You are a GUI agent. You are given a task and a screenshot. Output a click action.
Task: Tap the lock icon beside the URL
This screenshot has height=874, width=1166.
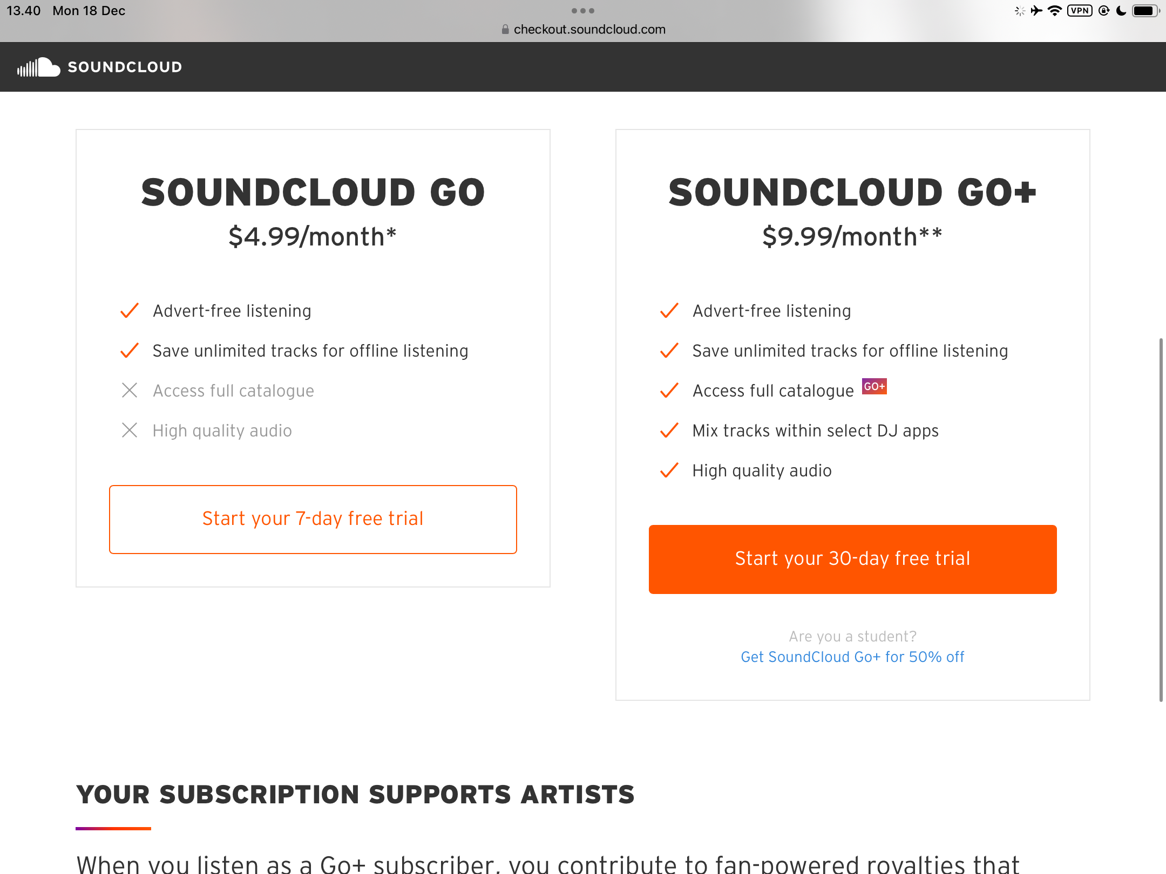tap(505, 30)
